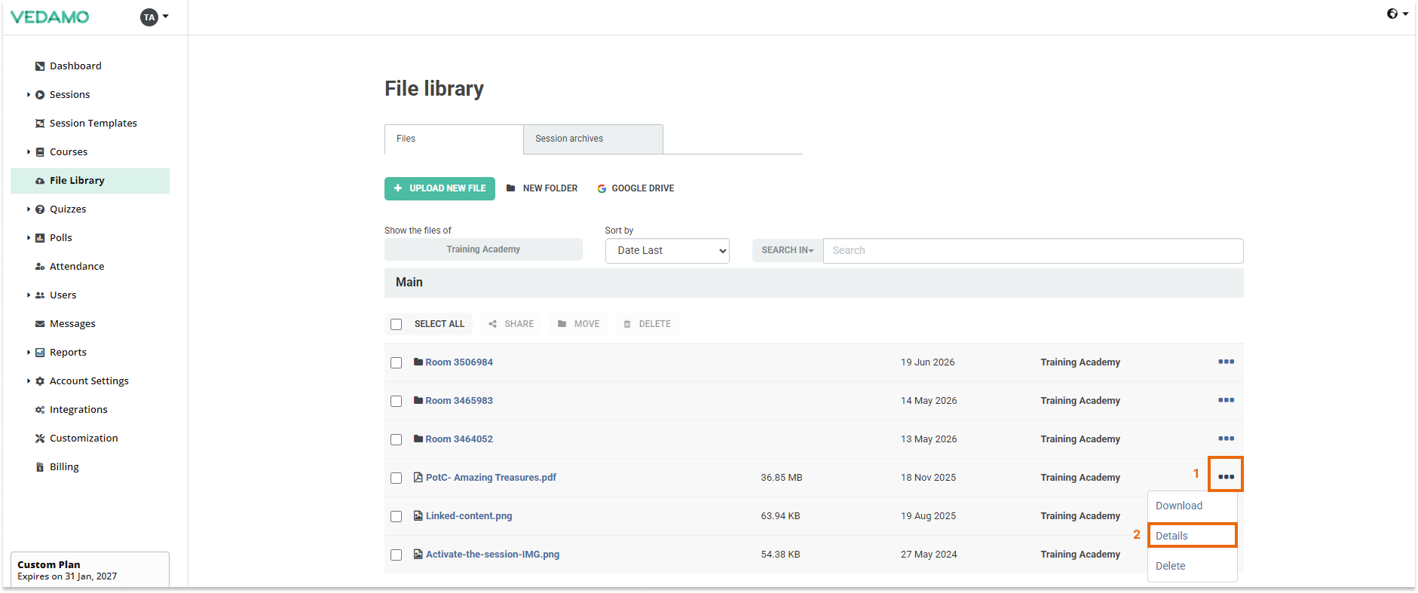Toggle the SELECT ALL checkbox
This screenshot has width=1418, height=593.
(x=397, y=324)
